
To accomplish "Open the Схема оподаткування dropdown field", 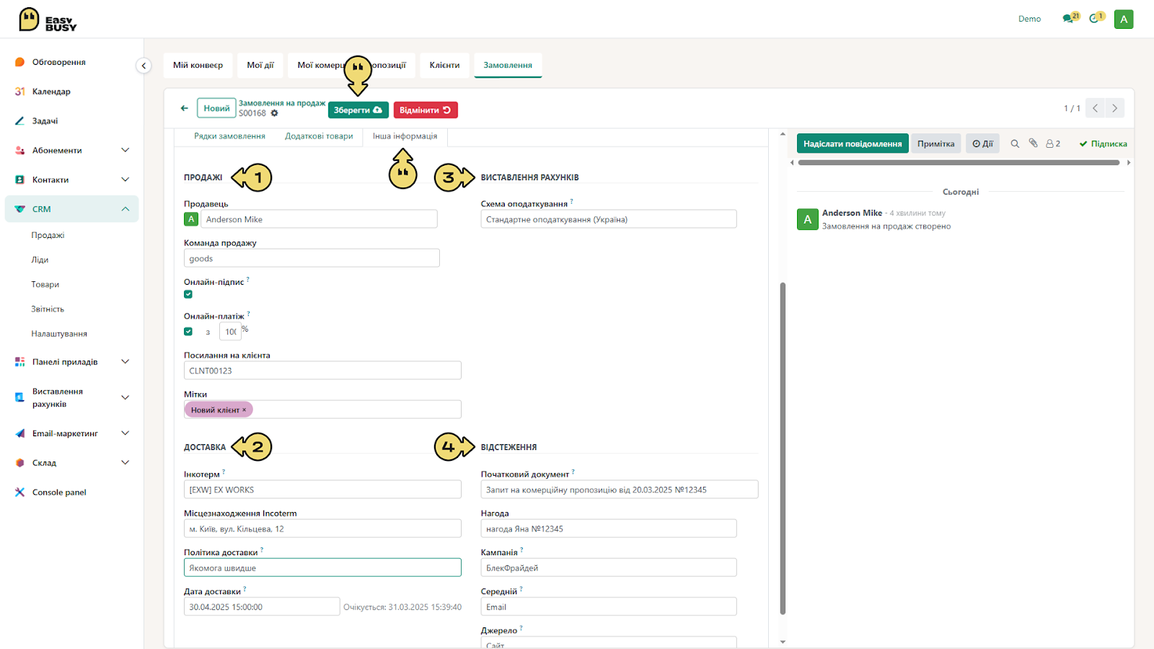I will (609, 219).
